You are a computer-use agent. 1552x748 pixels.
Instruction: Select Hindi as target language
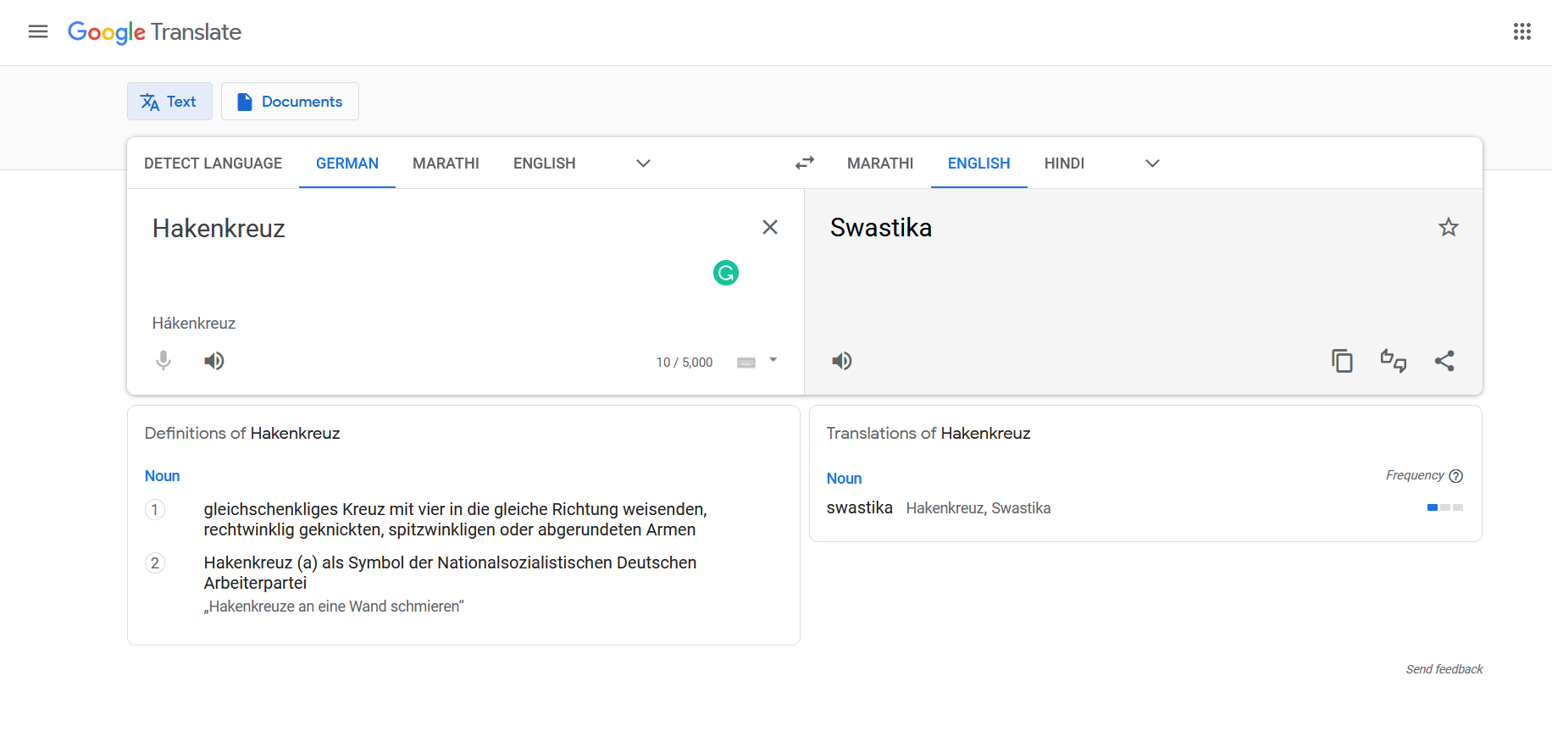pos(1064,163)
